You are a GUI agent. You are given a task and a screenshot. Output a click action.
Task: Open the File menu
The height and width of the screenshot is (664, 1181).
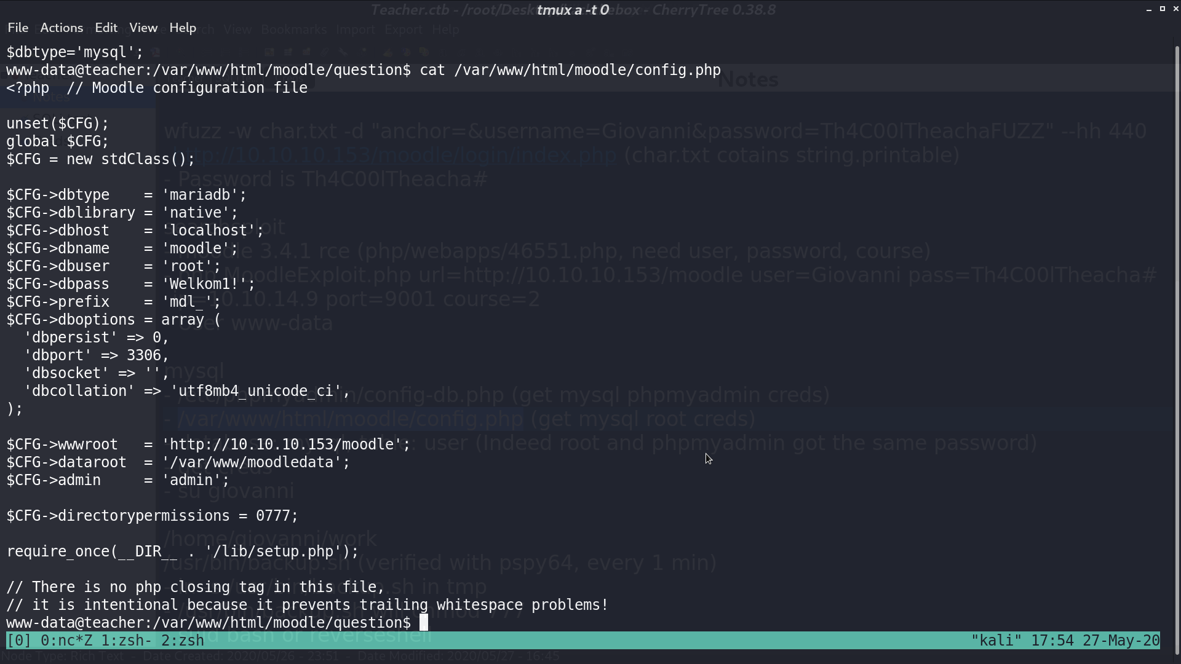pos(18,28)
